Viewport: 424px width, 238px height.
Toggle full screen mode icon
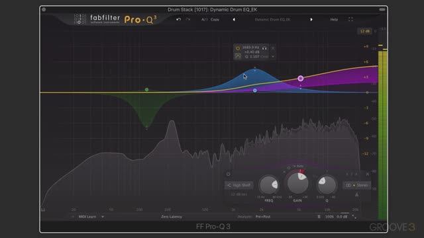tap(350, 19)
